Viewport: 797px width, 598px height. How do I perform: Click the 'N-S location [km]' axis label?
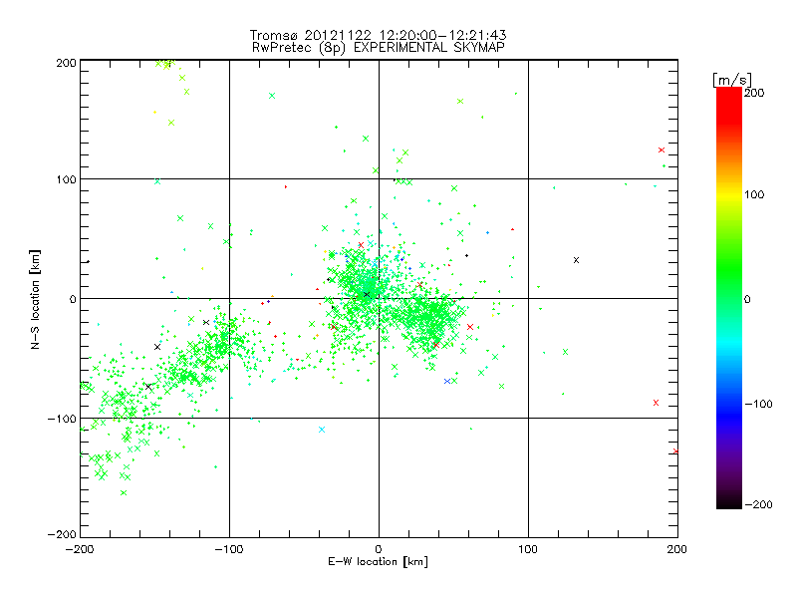click(x=35, y=299)
